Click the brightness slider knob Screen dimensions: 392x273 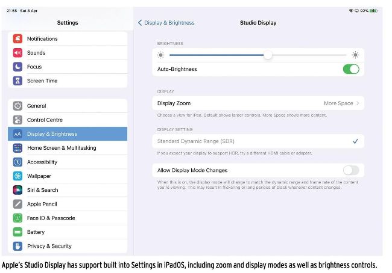tap(268, 55)
